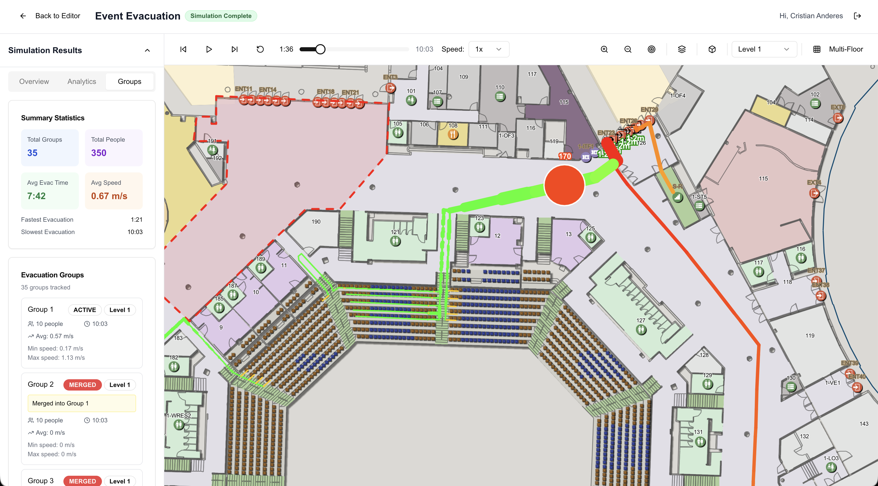Click the Multi-Floor button label

coord(846,49)
